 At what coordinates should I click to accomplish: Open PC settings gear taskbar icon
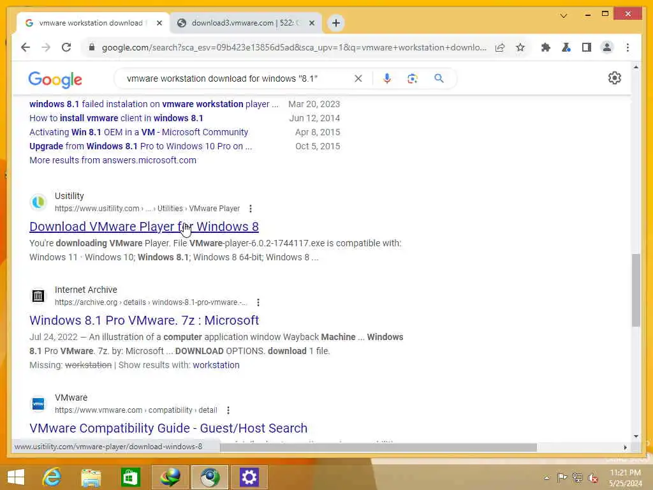click(249, 477)
